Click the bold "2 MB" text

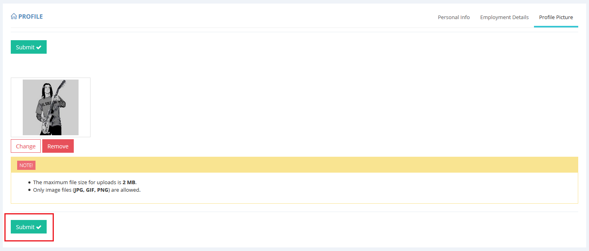[x=129, y=183]
